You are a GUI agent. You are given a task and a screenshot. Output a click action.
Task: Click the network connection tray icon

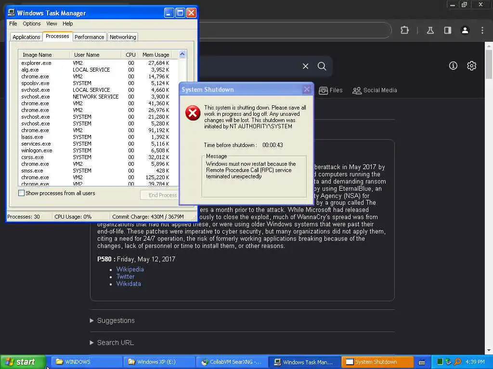[x=449, y=362]
